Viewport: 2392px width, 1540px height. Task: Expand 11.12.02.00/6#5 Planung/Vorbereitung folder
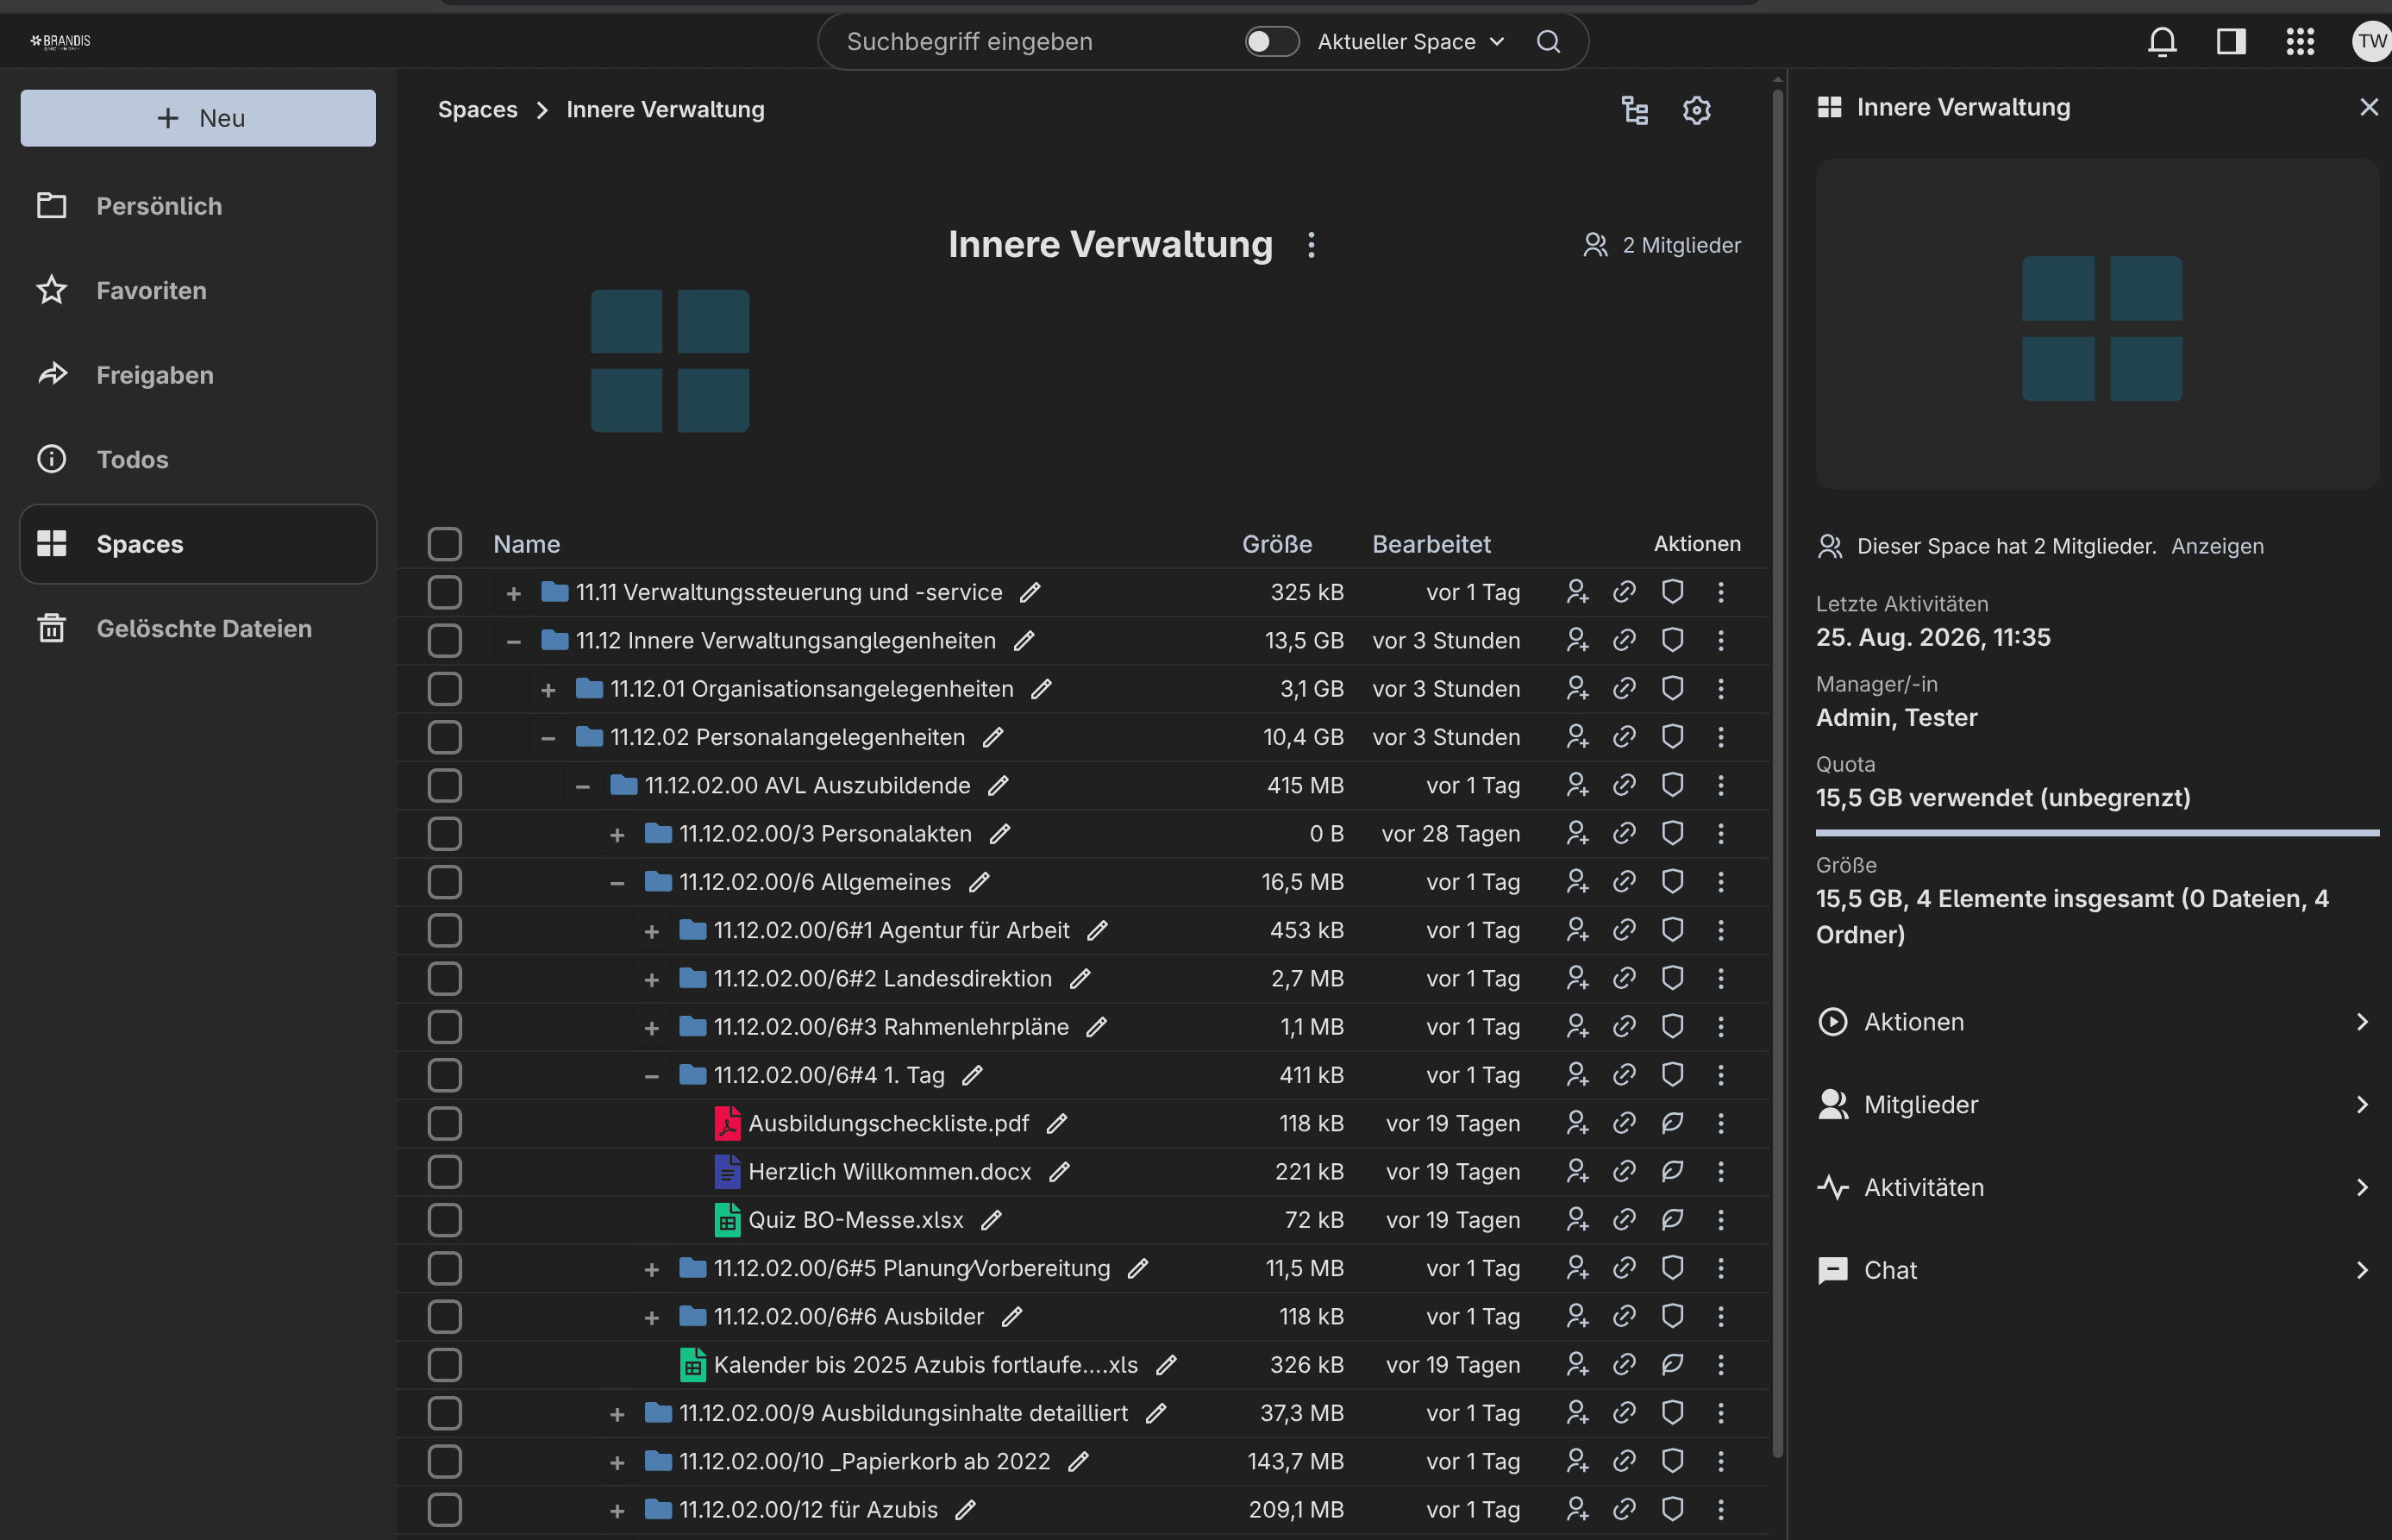click(x=651, y=1269)
